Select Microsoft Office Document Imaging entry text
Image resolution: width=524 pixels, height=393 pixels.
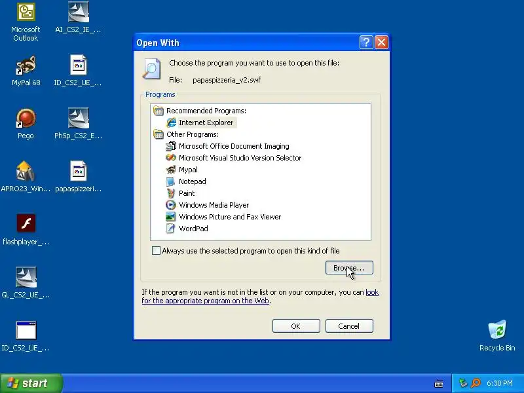pyautogui.click(x=234, y=146)
